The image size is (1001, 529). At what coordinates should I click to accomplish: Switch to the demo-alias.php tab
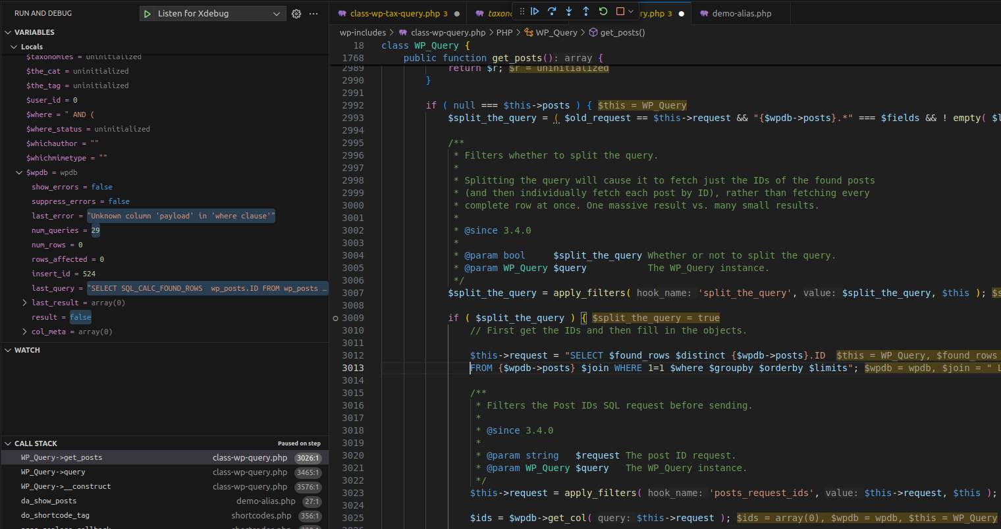[x=741, y=14]
